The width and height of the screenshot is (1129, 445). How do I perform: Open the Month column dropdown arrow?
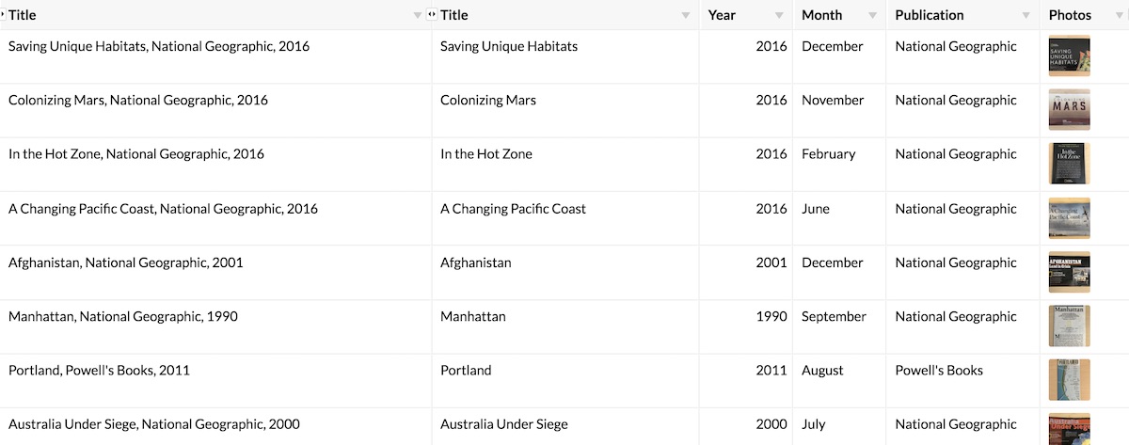click(872, 16)
